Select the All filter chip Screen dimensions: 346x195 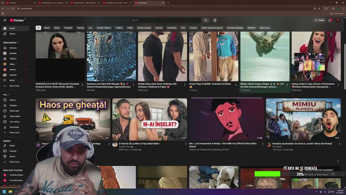(38, 28)
